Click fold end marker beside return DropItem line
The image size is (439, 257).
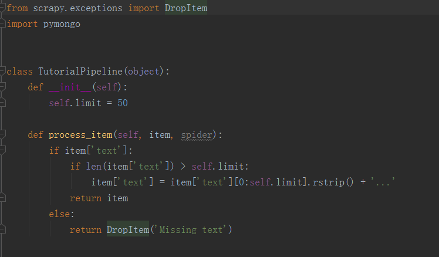(2, 229)
